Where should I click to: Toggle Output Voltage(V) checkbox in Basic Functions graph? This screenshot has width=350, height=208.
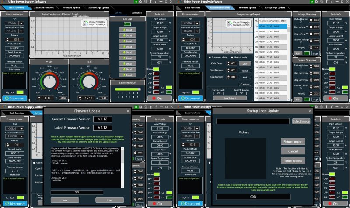coord(84,22)
